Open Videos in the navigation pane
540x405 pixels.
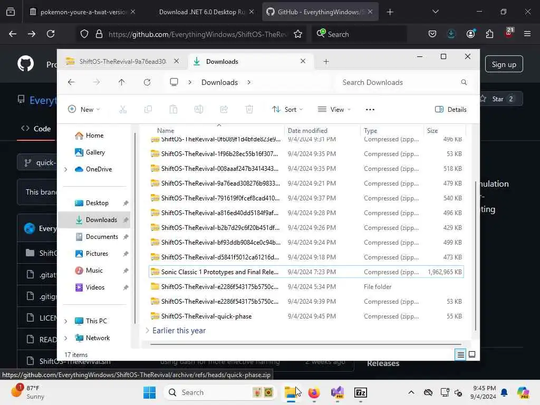(95, 287)
